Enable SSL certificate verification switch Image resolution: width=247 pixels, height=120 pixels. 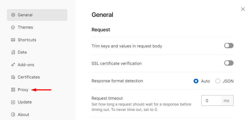click(x=229, y=63)
